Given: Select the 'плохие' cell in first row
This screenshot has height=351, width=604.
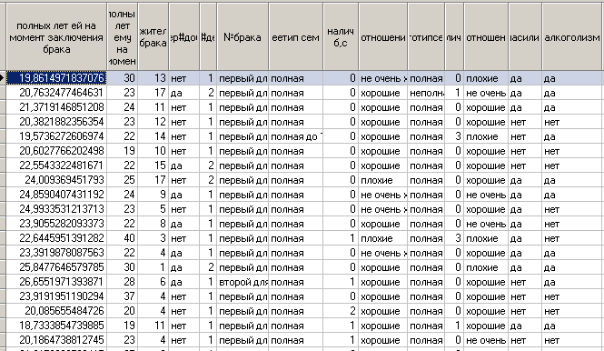Looking at the screenshot, I should (486, 78).
